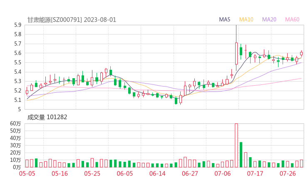Image resolution: width=308 pixels, height=183 pixels.
Task: Click the tall green volume bar near 35万
Action: click(x=241, y=155)
